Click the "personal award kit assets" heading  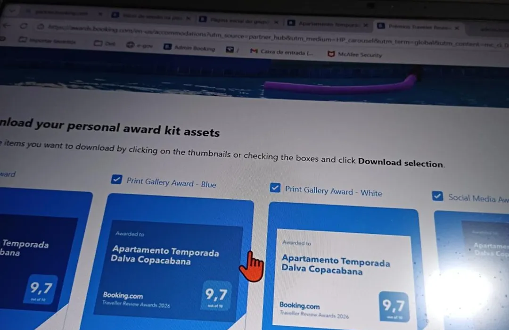pos(143,129)
